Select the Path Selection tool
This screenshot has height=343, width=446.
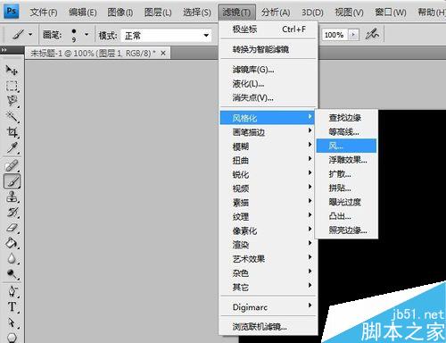coord(12,322)
